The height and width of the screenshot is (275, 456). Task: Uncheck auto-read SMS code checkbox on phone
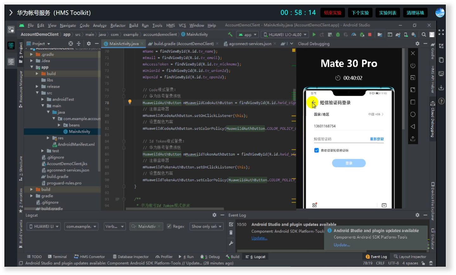316,150
